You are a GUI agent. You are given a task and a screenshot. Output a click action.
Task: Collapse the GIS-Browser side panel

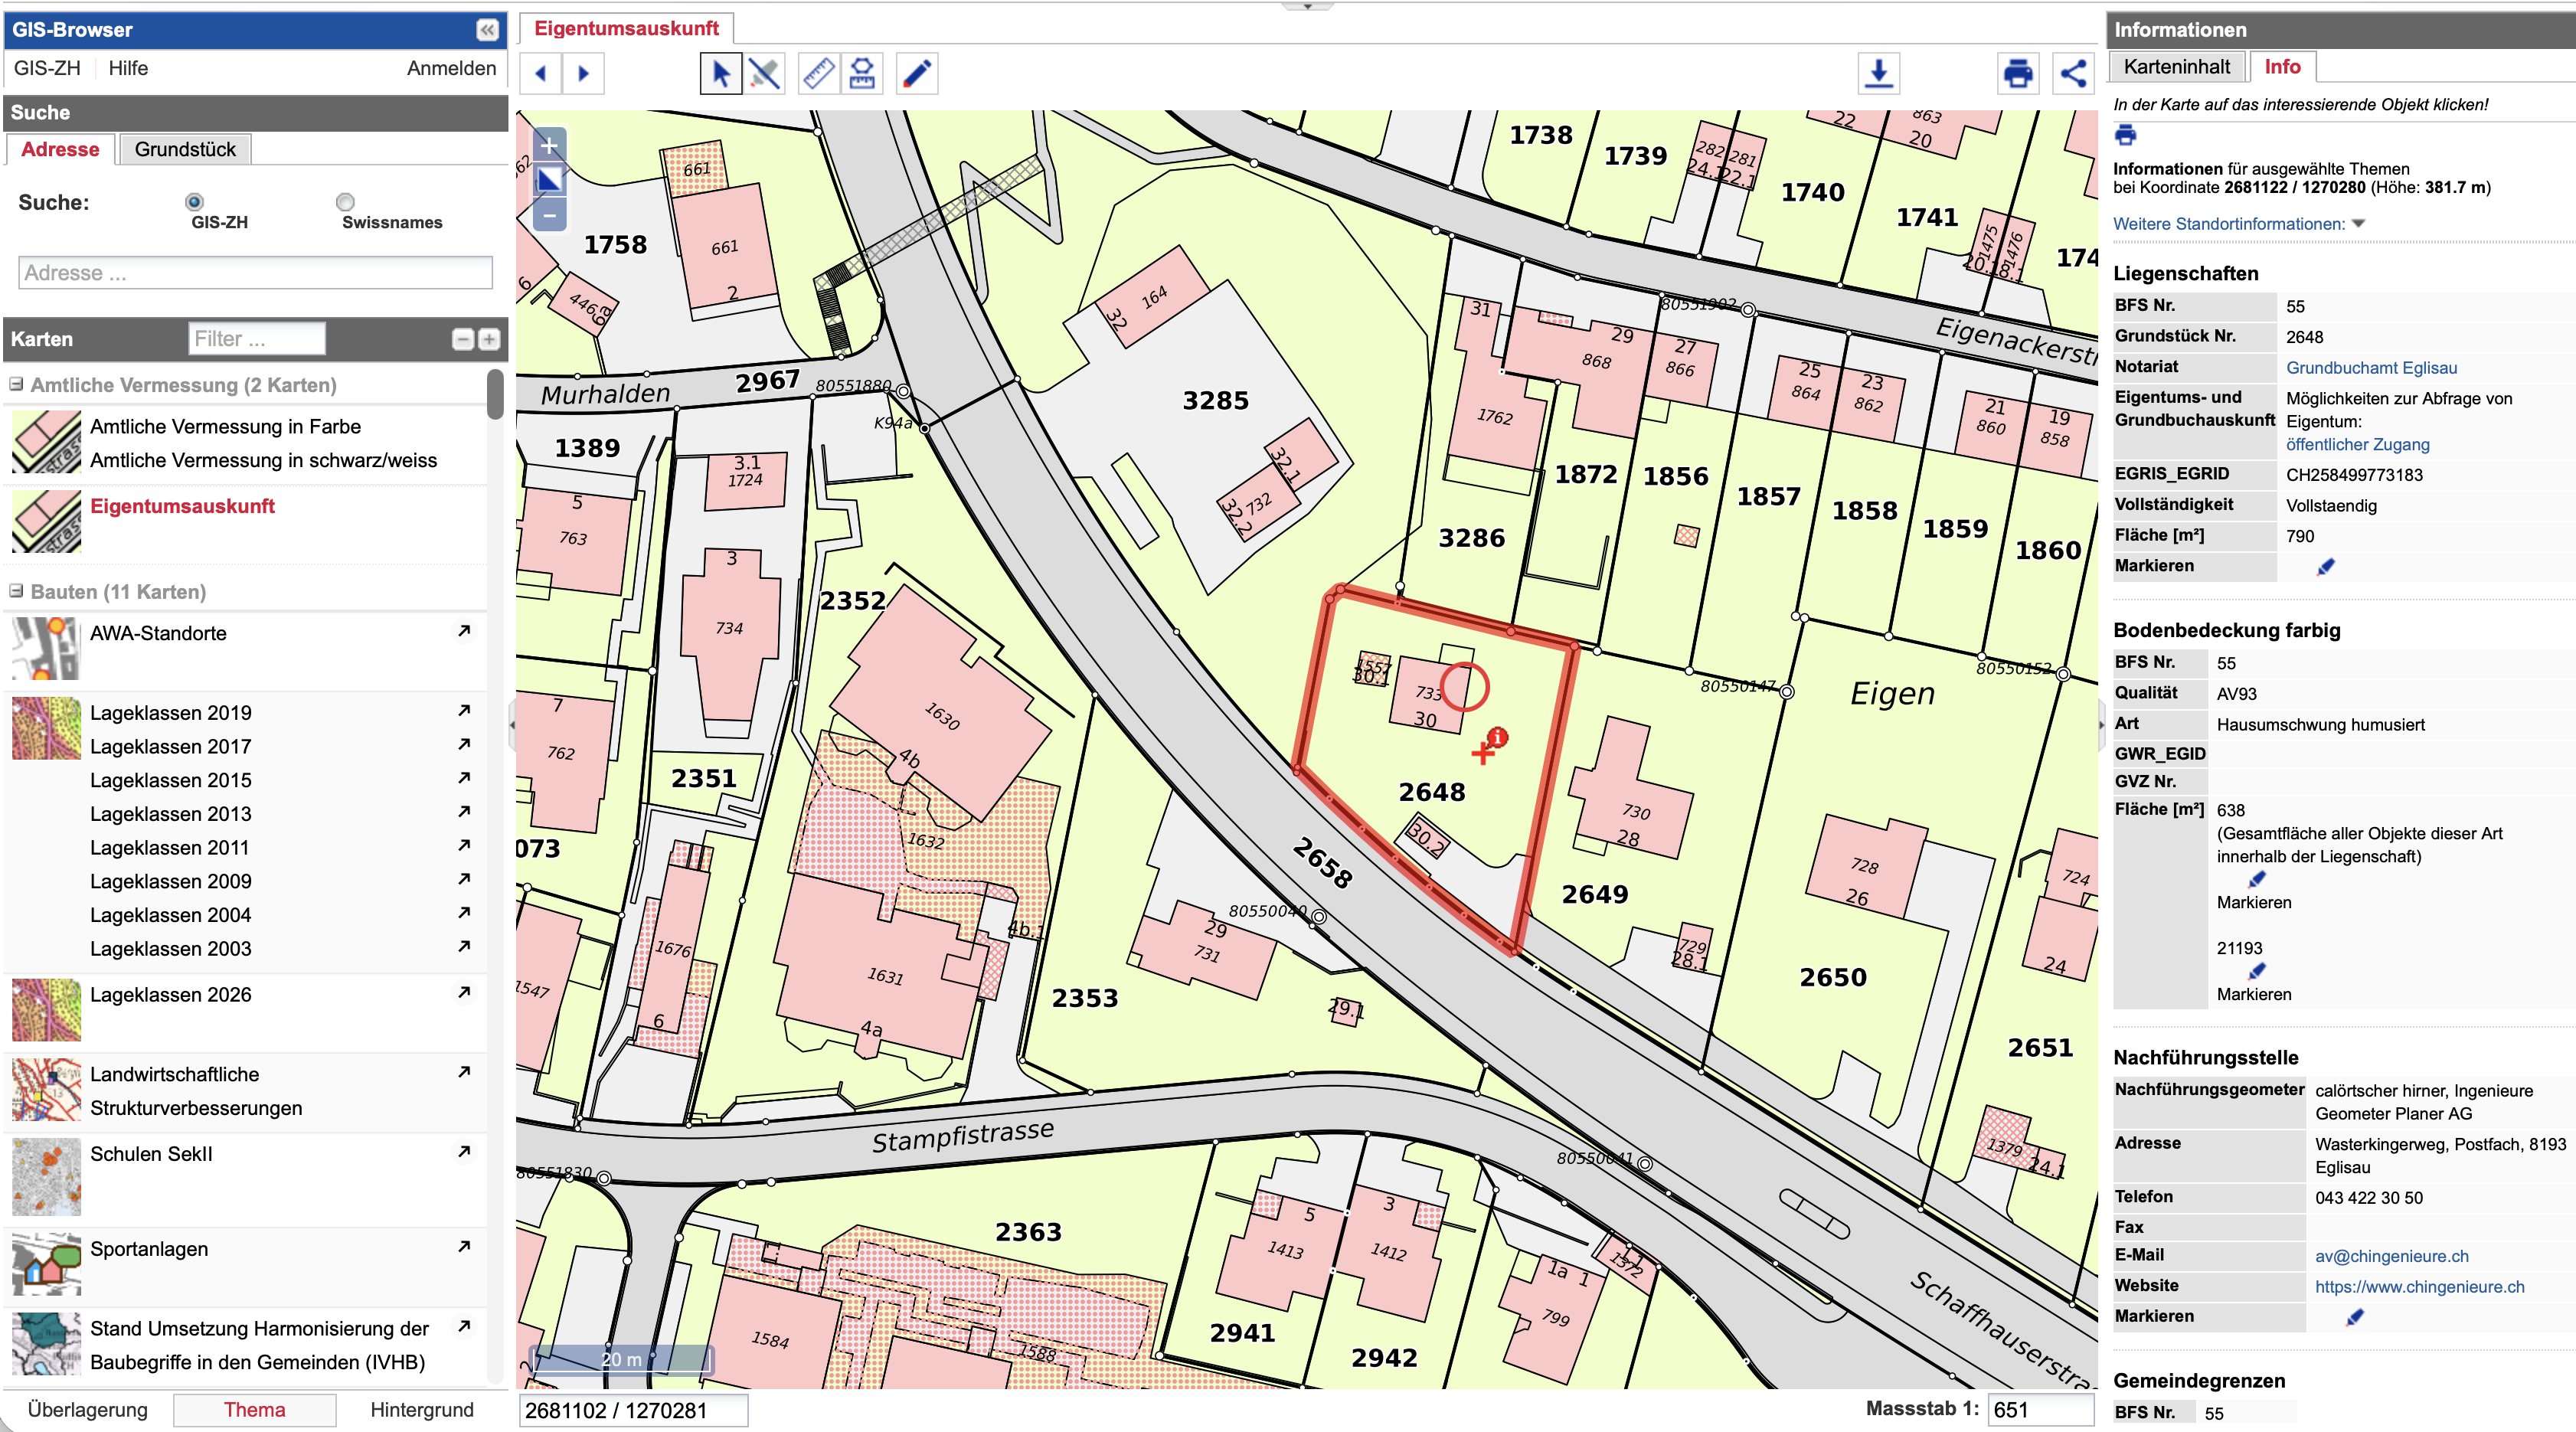click(487, 30)
